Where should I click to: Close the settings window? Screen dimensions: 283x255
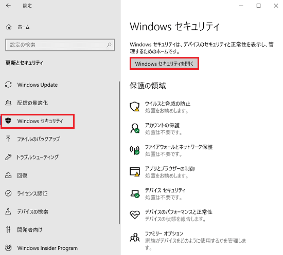276,6
